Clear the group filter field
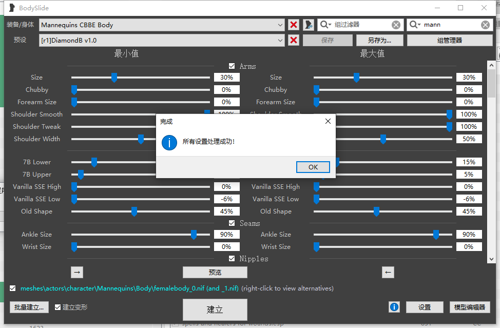The width and height of the screenshot is (500, 328). coord(396,25)
